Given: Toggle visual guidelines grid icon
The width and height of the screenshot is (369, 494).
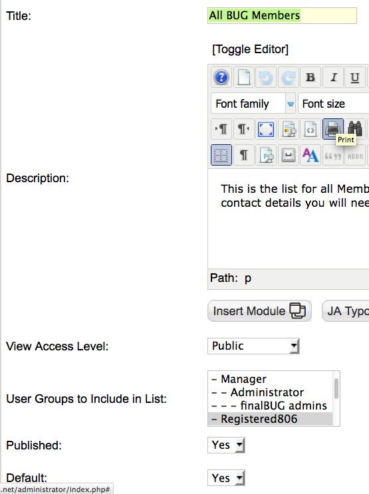Looking at the screenshot, I should tap(221, 155).
